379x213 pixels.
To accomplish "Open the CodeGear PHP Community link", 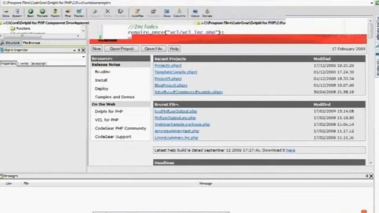I will point(121,128).
